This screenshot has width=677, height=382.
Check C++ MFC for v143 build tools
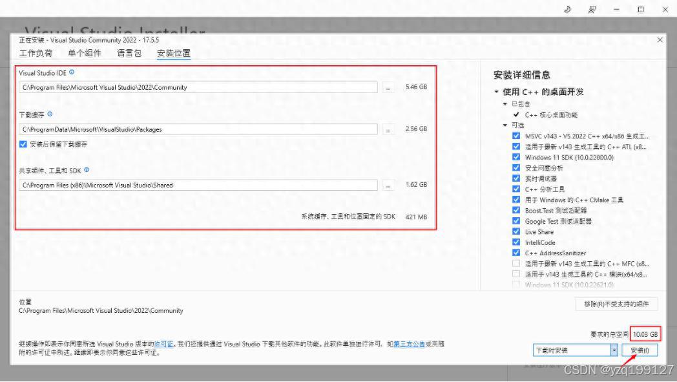[x=516, y=263]
